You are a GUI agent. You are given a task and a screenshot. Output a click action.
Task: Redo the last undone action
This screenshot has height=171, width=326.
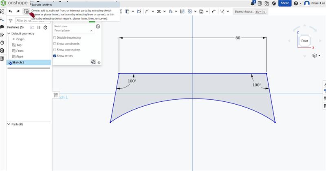tap(18, 11)
